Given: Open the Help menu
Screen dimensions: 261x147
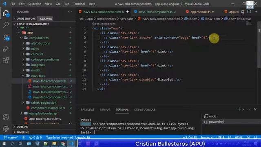Looking at the screenshot, I should 92,4.
